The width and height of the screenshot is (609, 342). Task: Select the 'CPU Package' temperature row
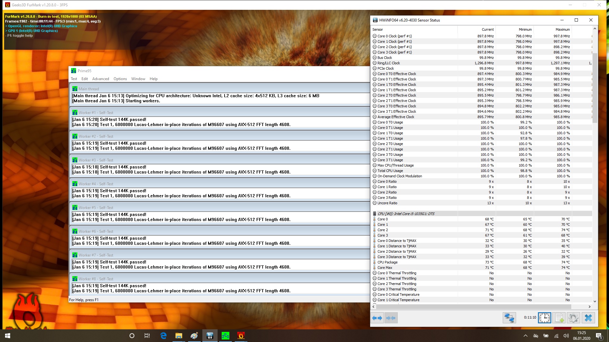481,262
